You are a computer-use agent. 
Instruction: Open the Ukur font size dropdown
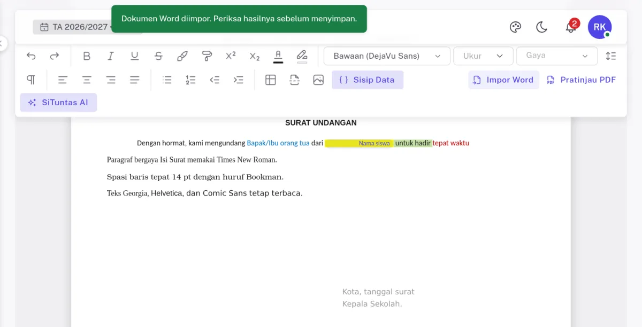point(483,56)
